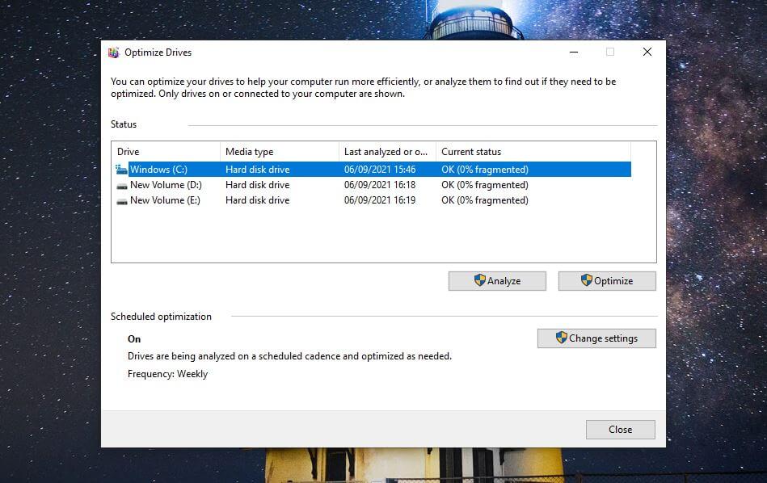Image resolution: width=767 pixels, height=483 pixels.
Task: Click OK (0% fragmented) status for D: drive
Action: pos(485,185)
